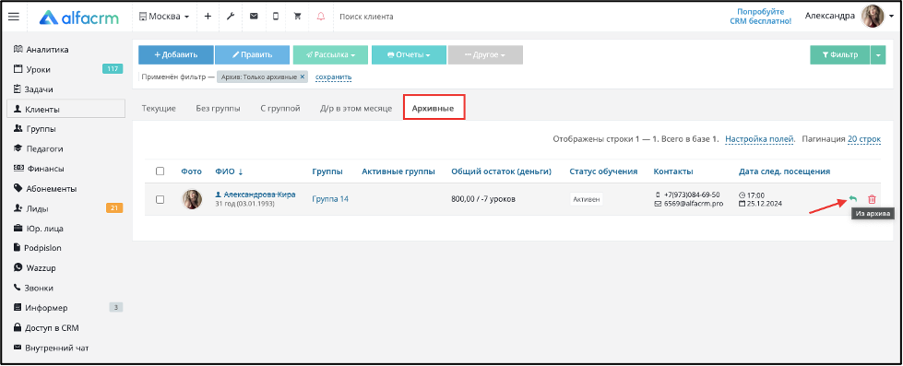Click the Статус обучения column header
The height and width of the screenshot is (366, 903).
[x=603, y=171]
